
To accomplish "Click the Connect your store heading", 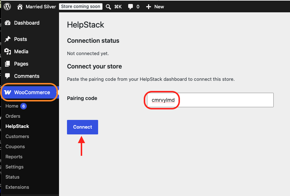I will tap(94, 66).
